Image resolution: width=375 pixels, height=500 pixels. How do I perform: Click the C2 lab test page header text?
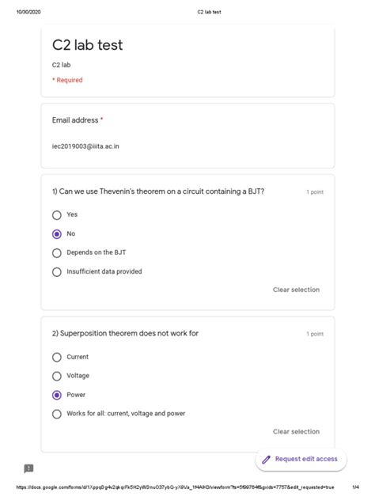209,12
